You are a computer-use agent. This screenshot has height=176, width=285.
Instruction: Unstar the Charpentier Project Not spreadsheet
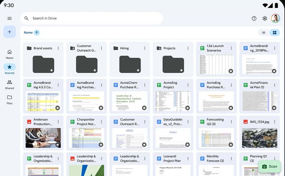click(101, 145)
